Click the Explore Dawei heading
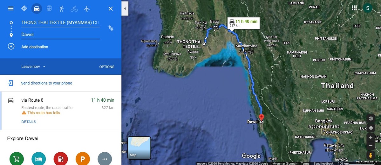This screenshot has height=165, width=381. [23, 139]
